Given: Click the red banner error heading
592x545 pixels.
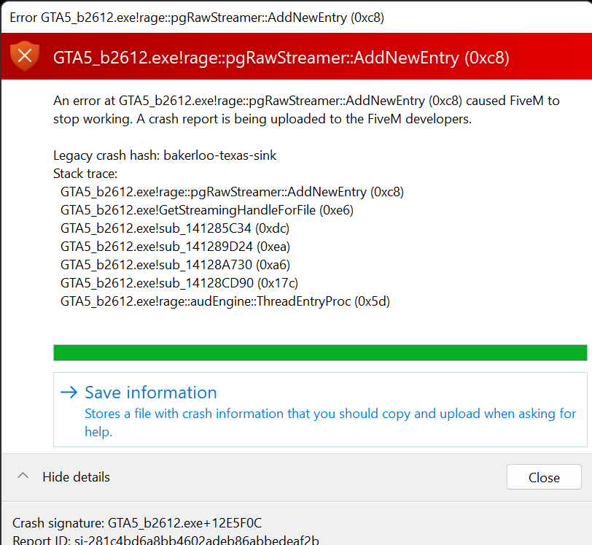Looking at the screenshot, I should (281, 58).
